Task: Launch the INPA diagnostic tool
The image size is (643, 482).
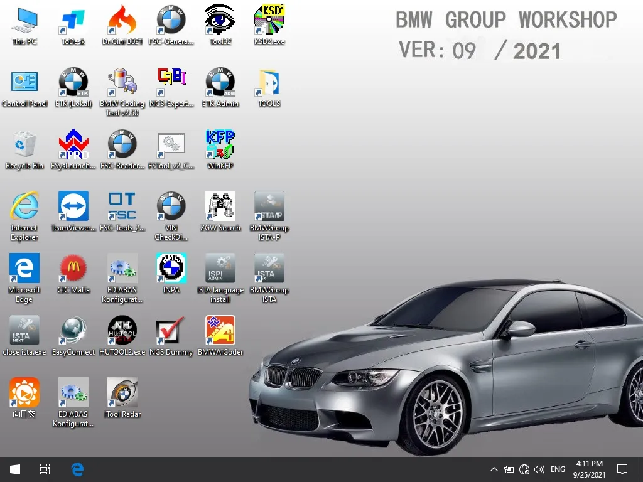Action: (x=171, y=269)
